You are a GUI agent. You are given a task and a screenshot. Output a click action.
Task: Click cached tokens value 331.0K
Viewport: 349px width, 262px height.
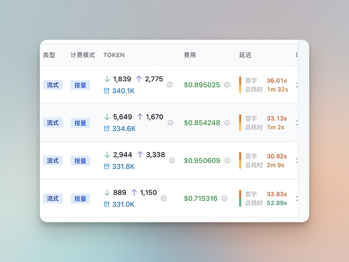[x=123, y=204]
